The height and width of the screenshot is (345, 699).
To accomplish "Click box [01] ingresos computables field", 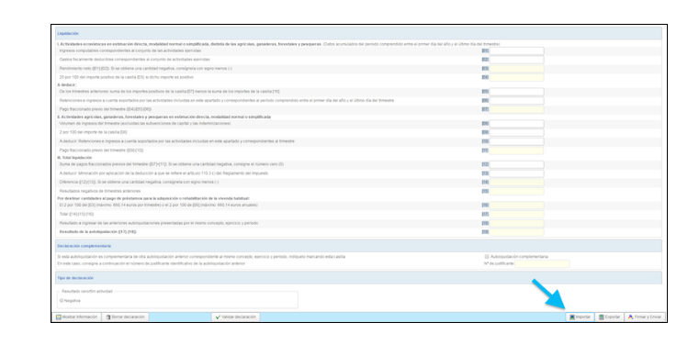I will tap(516, 51).
